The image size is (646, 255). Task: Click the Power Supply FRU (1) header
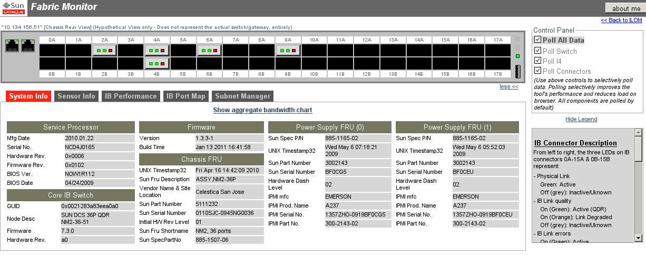coord(457,127)
